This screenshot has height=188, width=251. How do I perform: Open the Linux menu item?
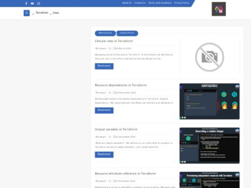tap(56, 13)
